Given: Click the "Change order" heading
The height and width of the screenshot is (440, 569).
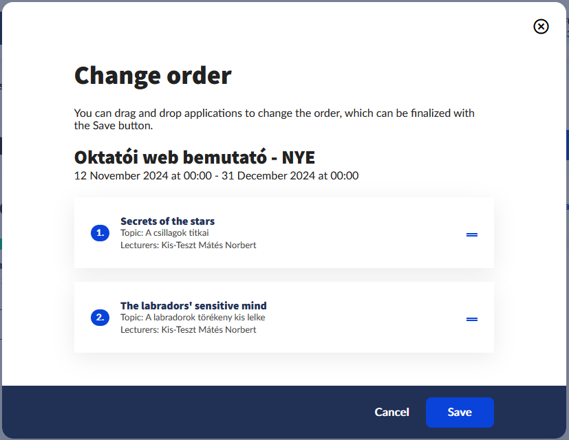Looking at the screenshot, I should (153, 75).
